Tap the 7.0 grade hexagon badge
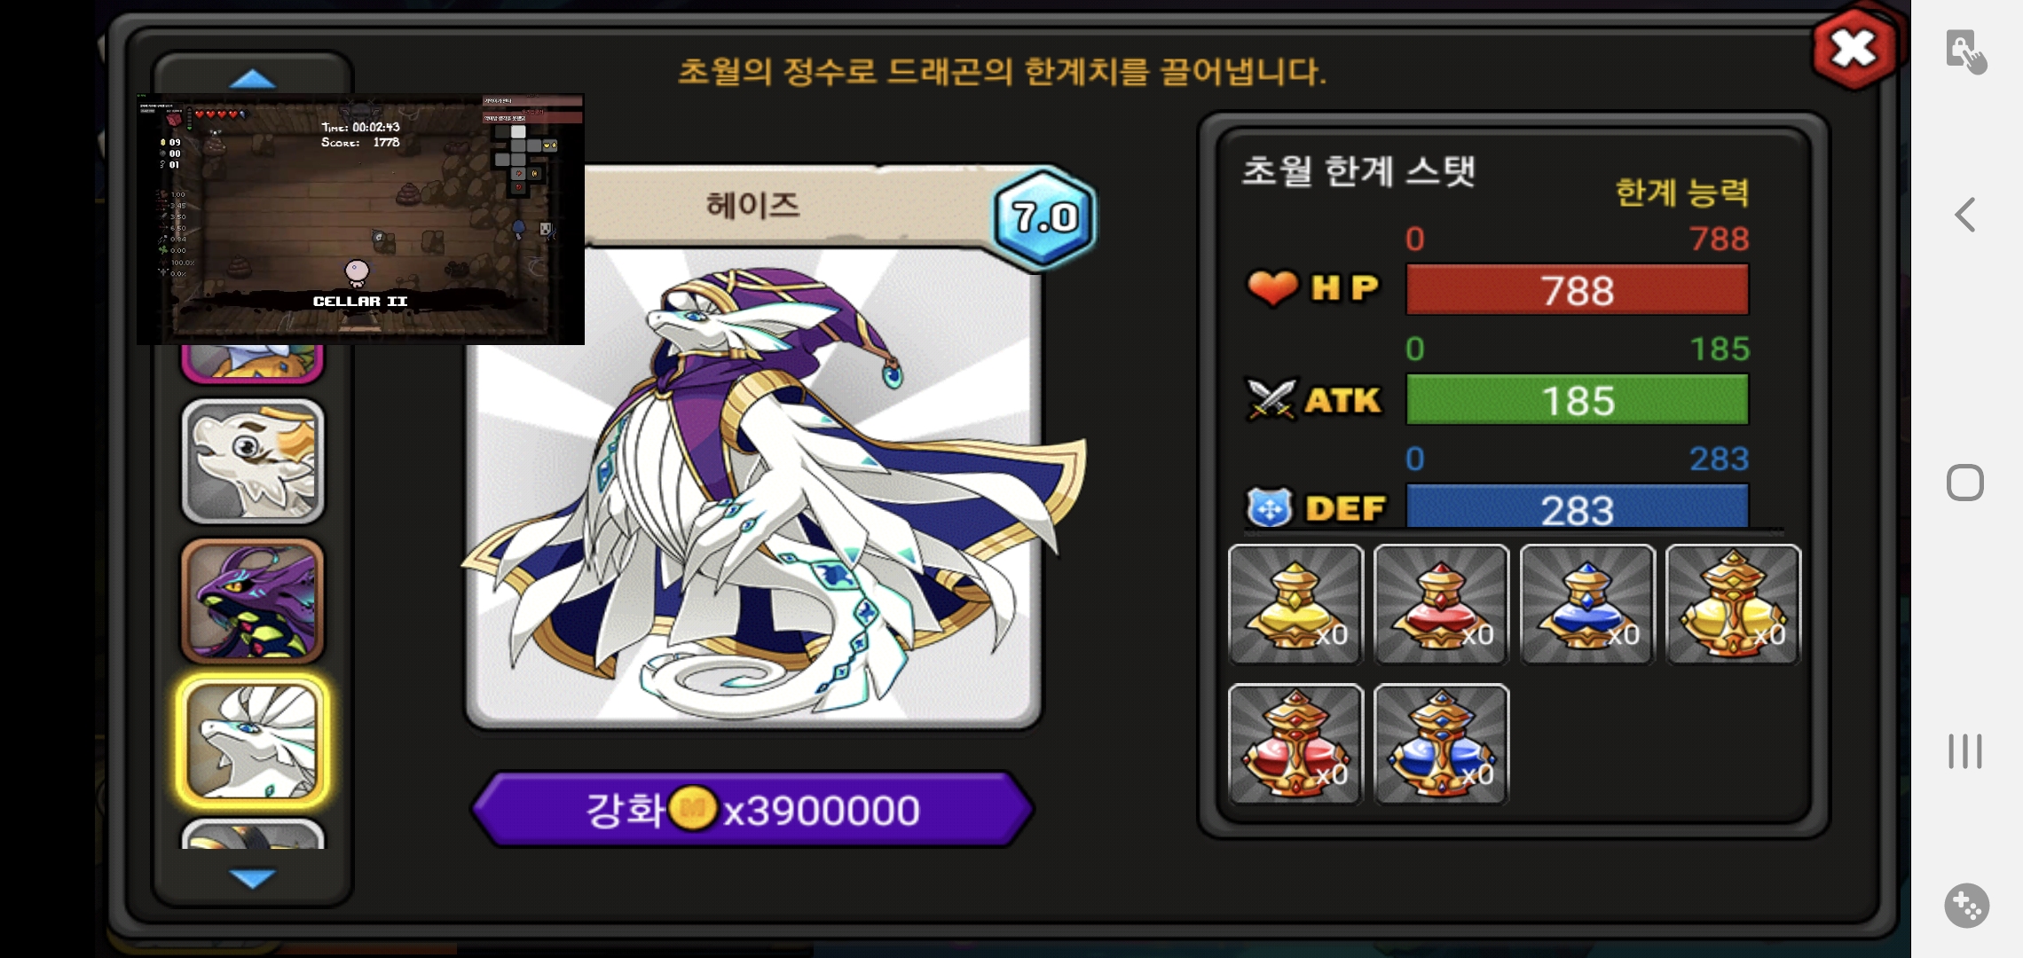The height and width of the screenshot is (958, 2023). (x=1044, y=217)
